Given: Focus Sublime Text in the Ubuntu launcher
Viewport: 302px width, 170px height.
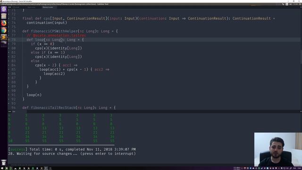Looking at the screenshot, I should click(4, 37).
